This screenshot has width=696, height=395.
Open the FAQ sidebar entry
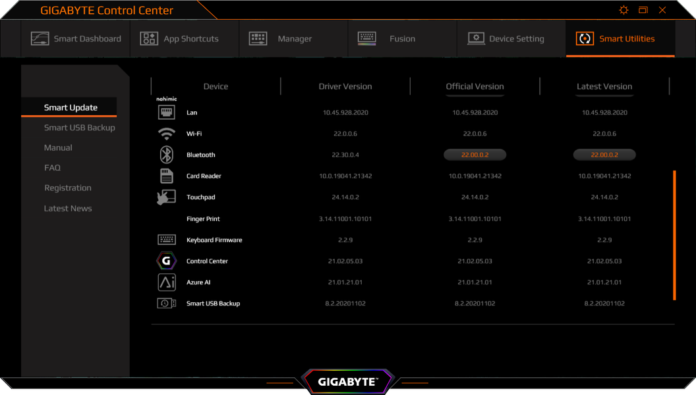[52, 168]
